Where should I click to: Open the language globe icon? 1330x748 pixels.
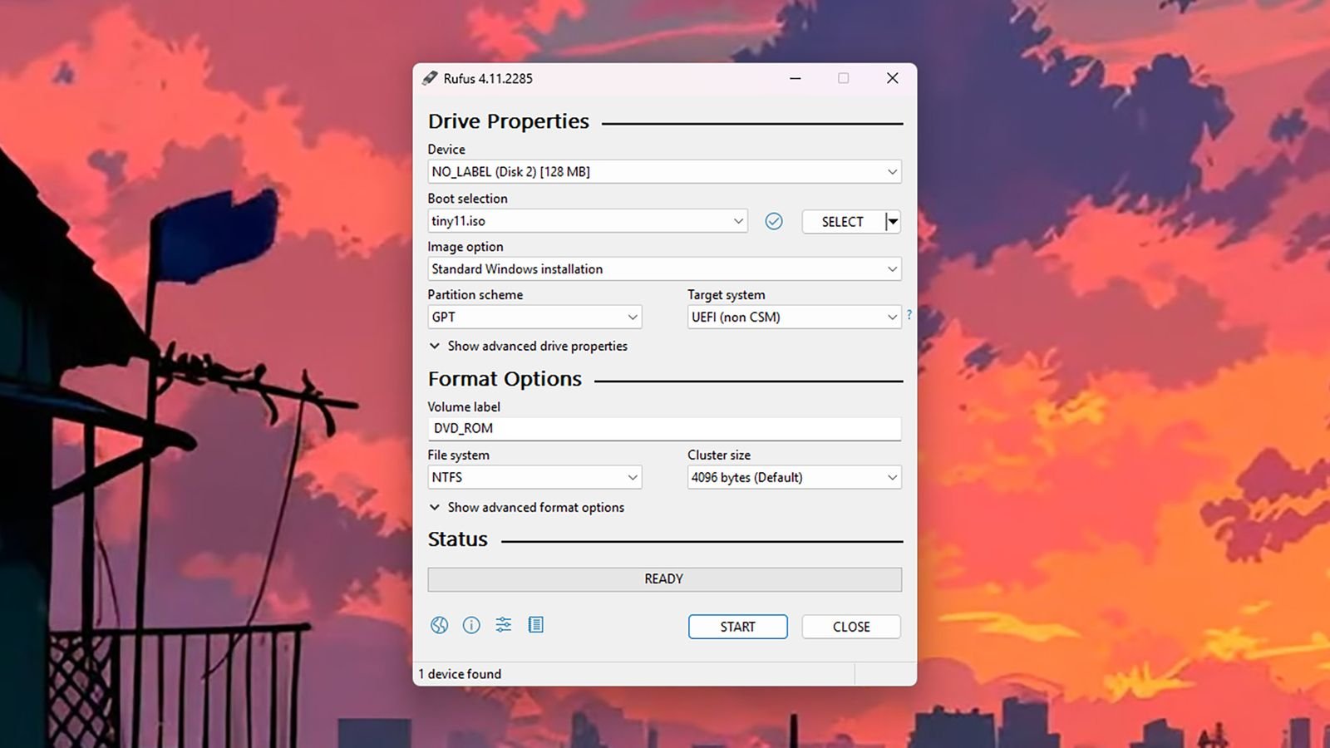(439, 625)
